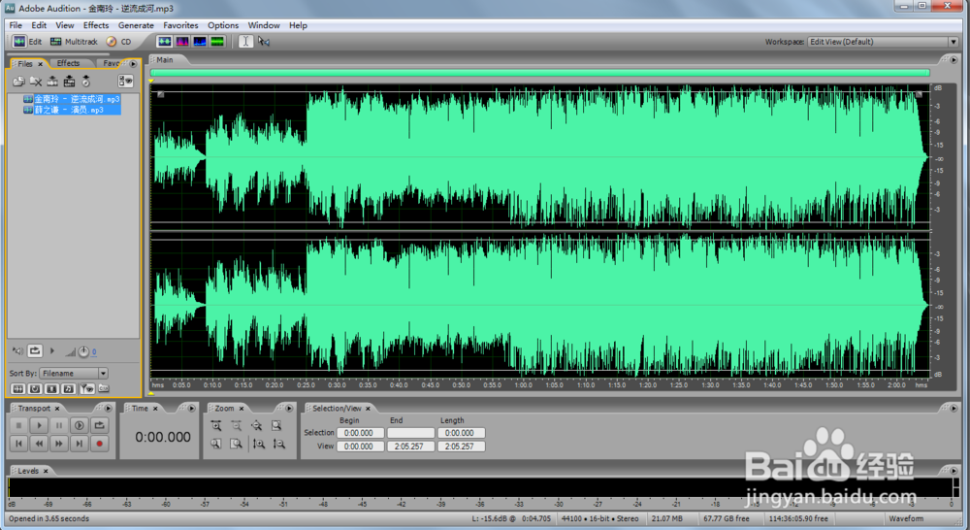Click Rewind in Transport
The height and width of the screenshot is (530, 970).
[x=39, y=444]
